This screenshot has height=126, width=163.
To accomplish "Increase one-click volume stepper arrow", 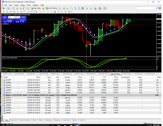I will tap(19, 17).
